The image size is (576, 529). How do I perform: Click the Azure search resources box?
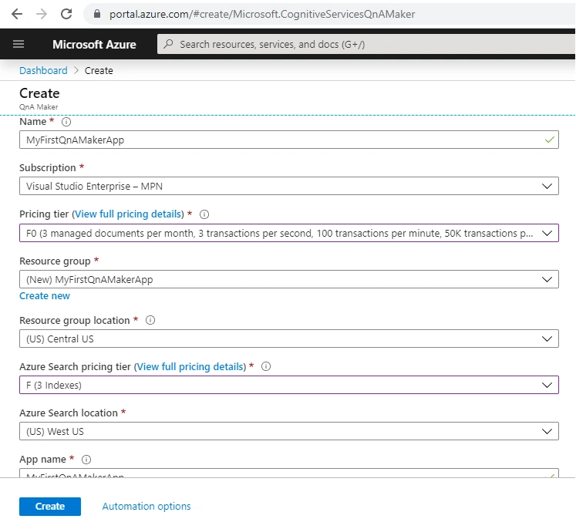365,44
